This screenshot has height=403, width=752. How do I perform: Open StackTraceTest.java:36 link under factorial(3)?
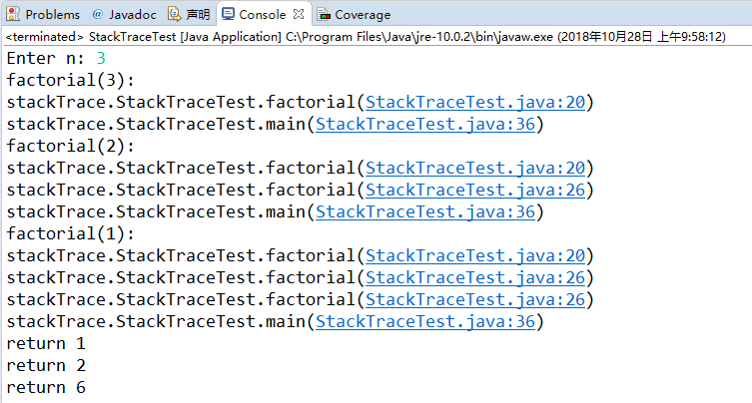(425, 124)
